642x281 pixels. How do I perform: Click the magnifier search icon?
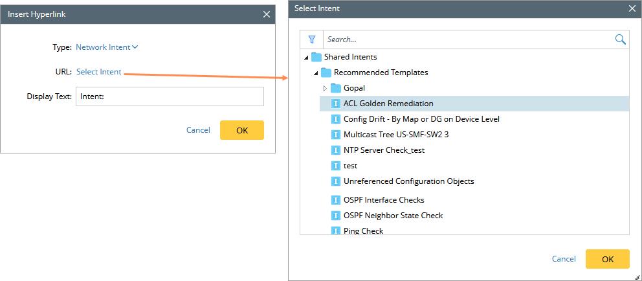tap(620, 39)
